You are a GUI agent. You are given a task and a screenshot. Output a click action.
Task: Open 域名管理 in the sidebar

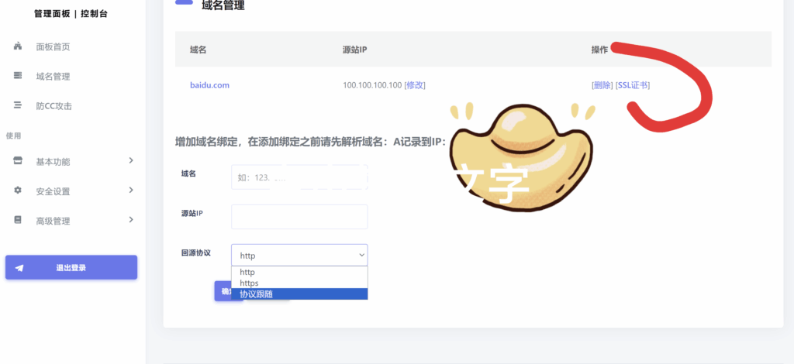pos(53,77)
